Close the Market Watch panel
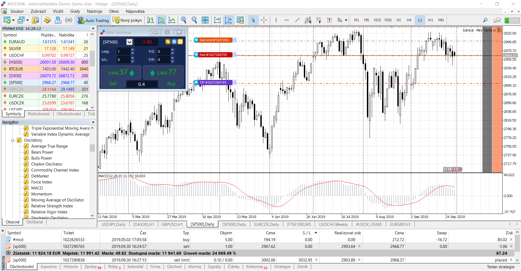The image size is (521, 271). point(93,28)
